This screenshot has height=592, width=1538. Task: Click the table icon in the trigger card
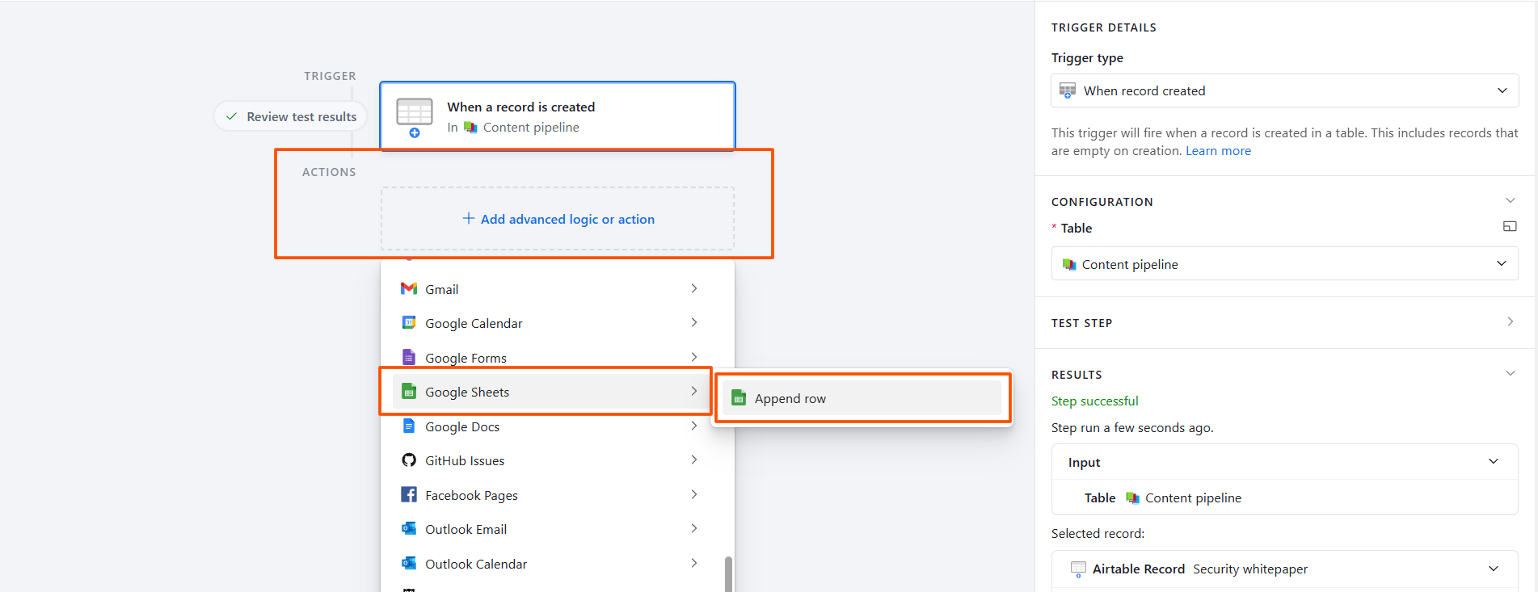(x=415, y=116)
